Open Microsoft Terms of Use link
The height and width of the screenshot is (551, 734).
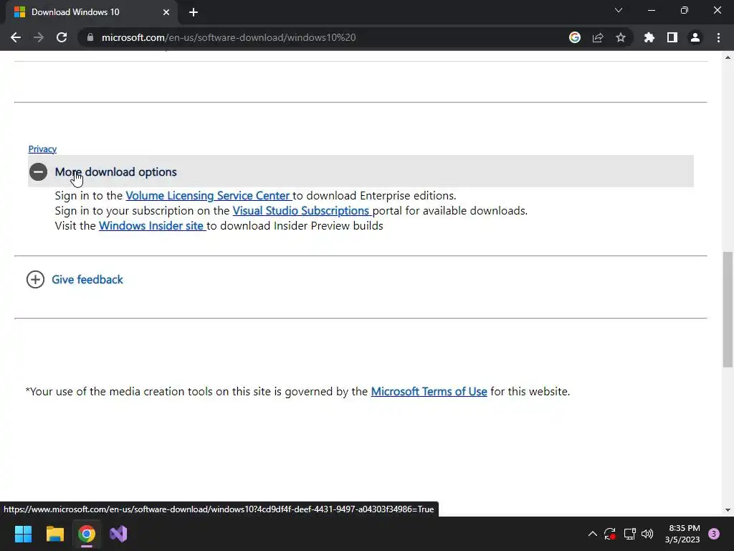[x=429, y=392]
